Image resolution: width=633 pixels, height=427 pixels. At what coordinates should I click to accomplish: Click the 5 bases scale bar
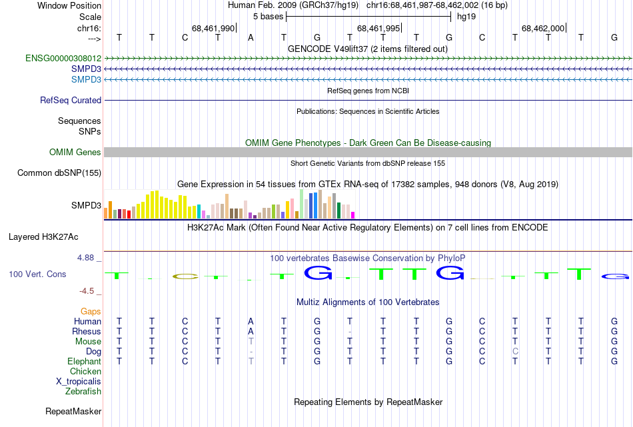[x=368, y=17]
